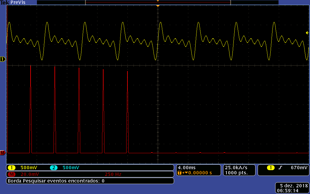
Task: Click the yellow trigger level arrow
Action: coord(307,33)
